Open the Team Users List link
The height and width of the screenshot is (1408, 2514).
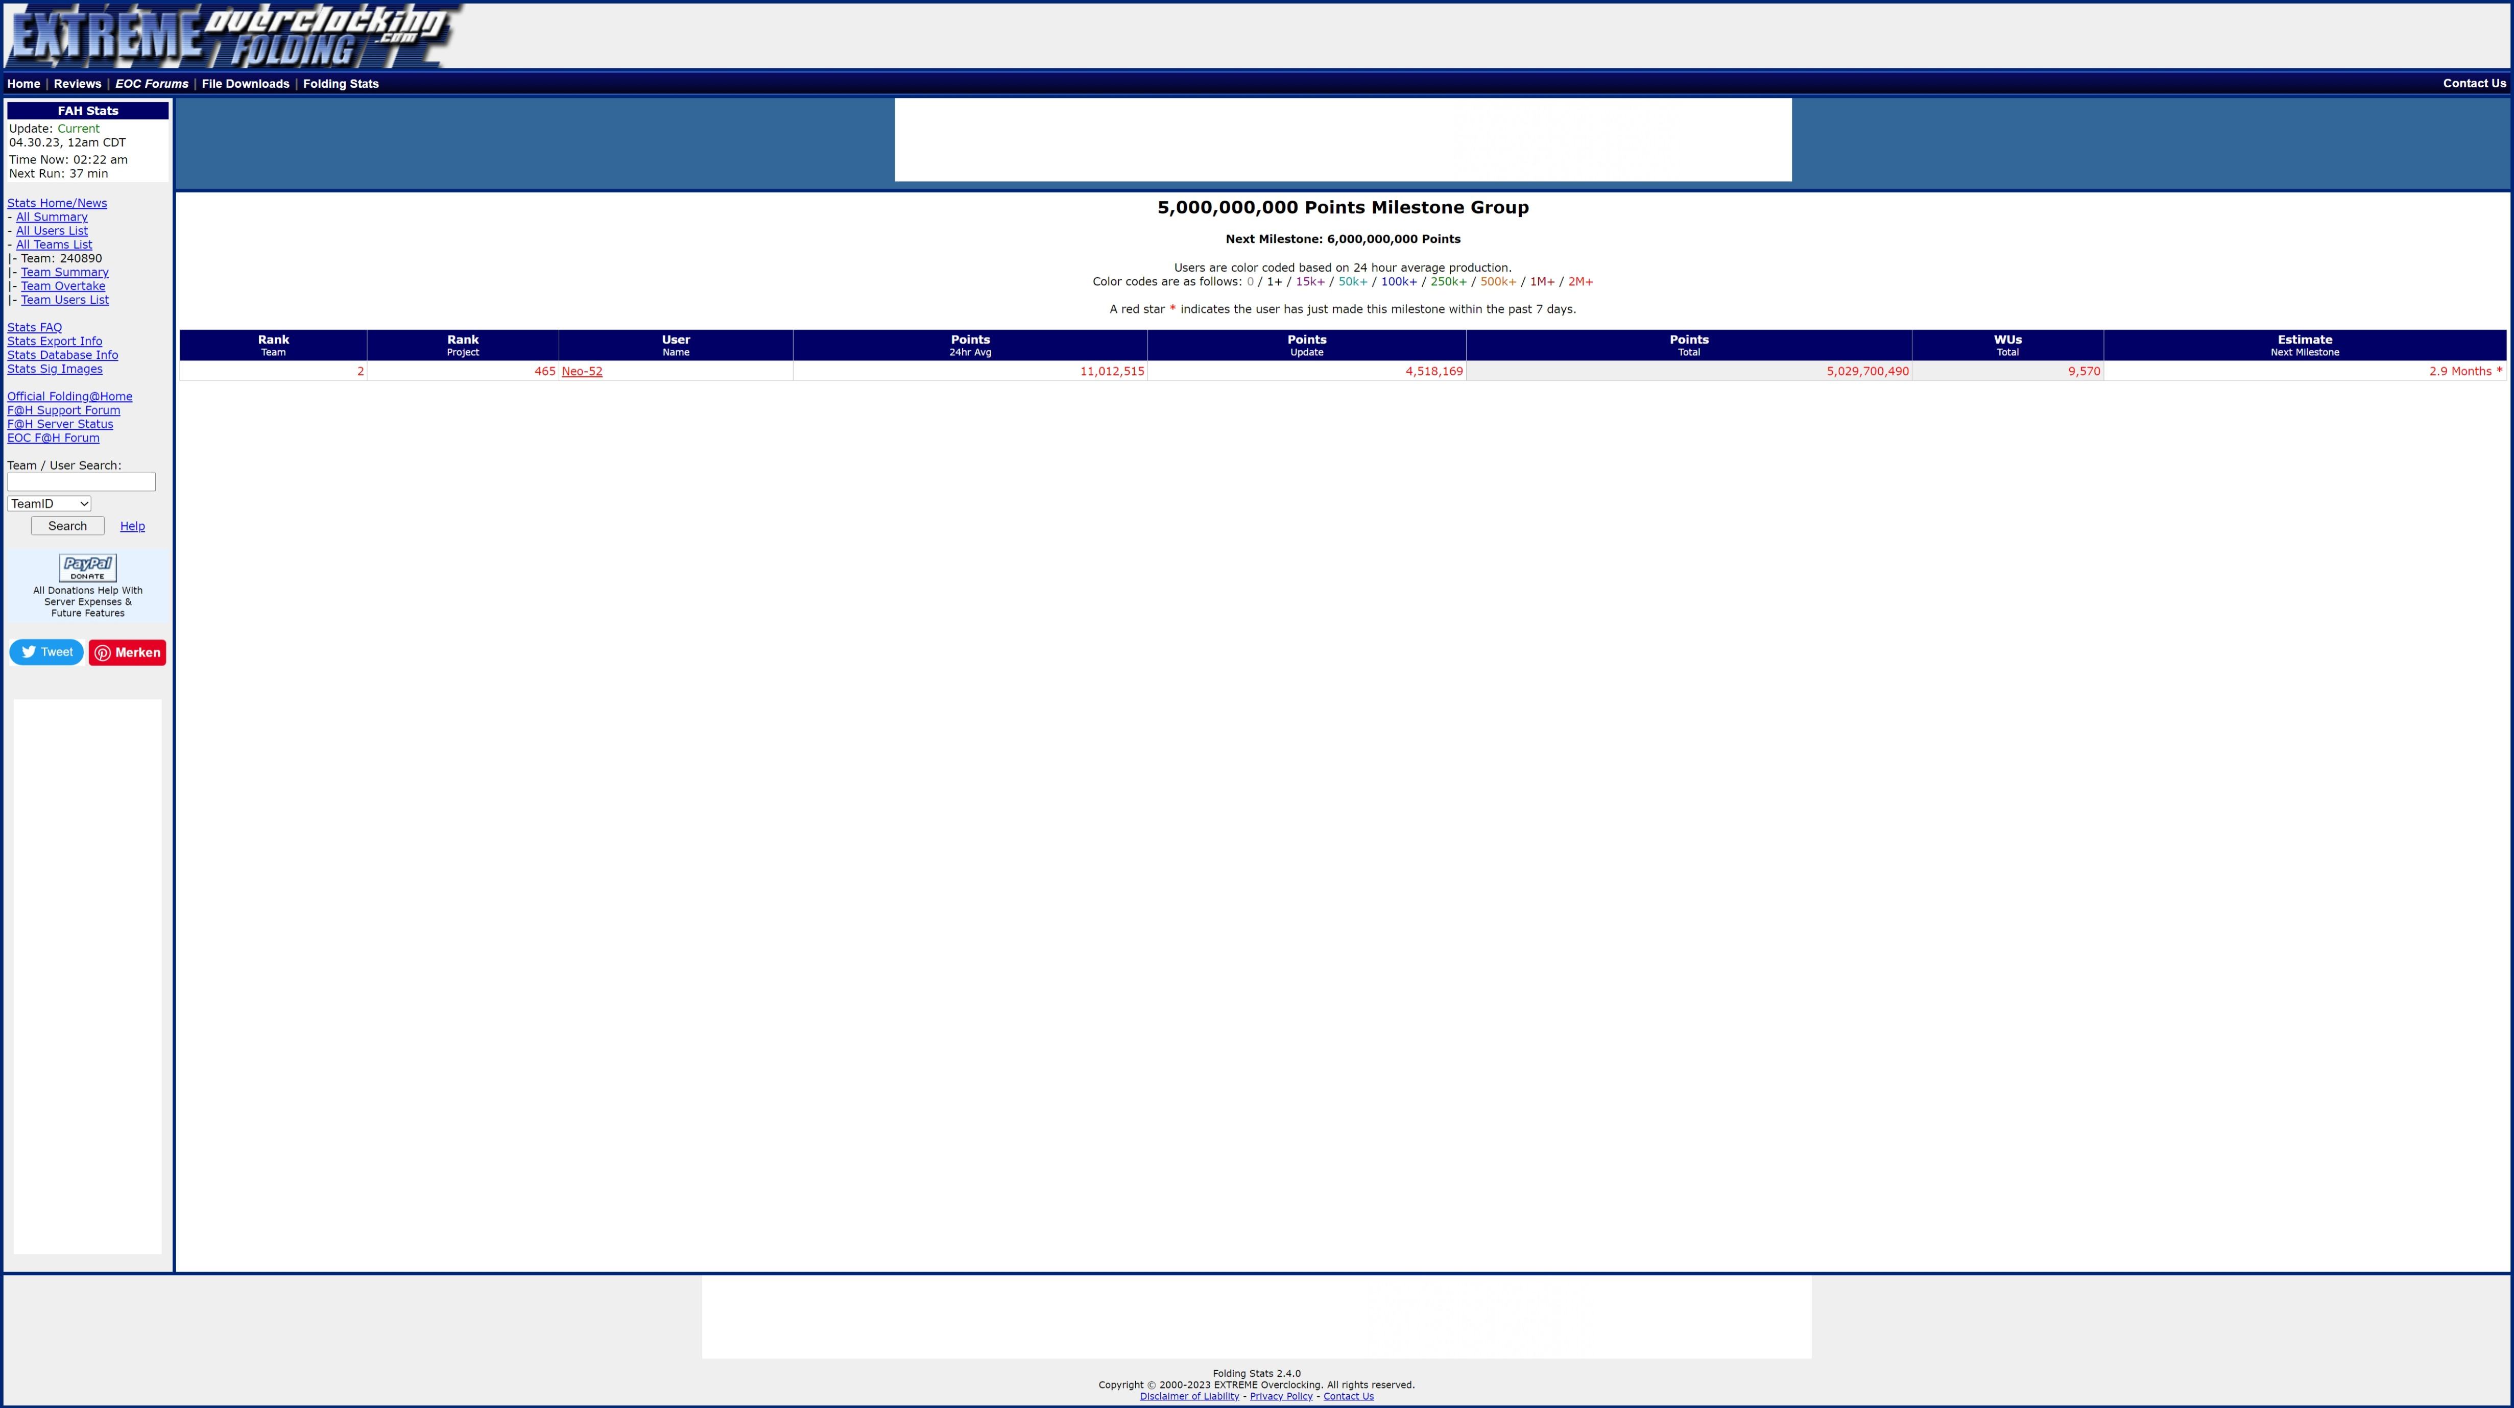(x=65, y=300)
